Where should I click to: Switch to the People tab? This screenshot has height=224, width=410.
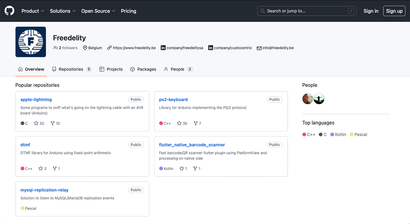[178, 69]
